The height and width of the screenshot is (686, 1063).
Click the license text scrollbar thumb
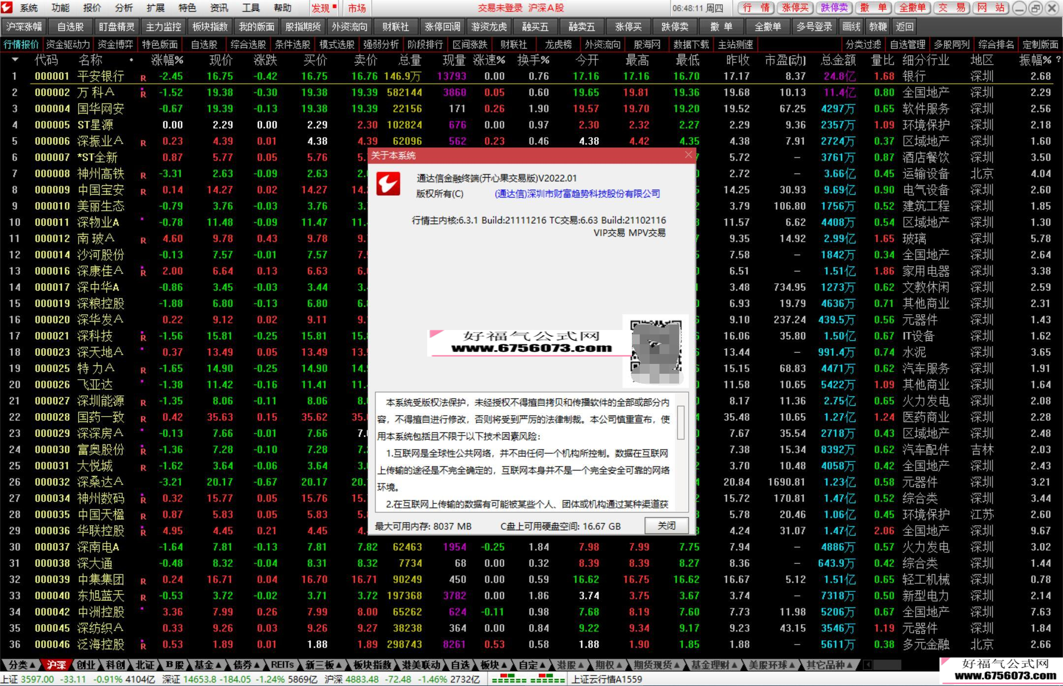click(681, 422)
